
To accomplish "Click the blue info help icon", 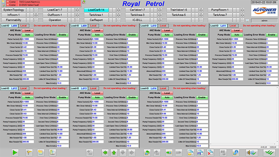I will point(236,153).
